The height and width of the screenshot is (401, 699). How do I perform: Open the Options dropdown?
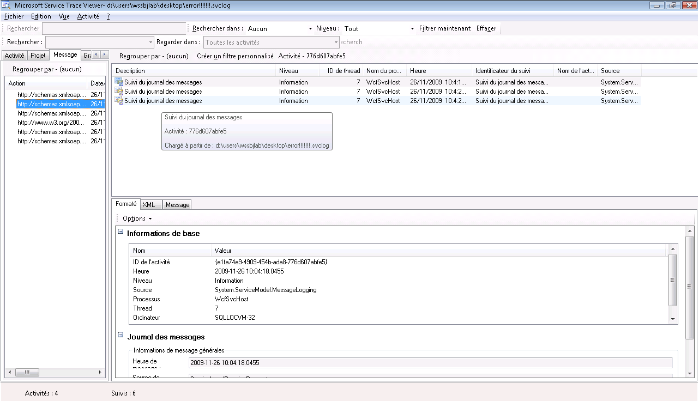(137, 218)
